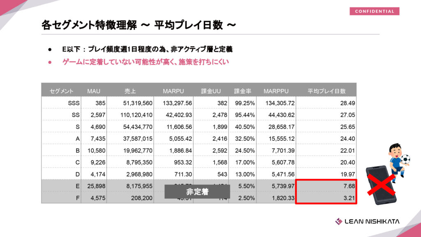Select the 平均プレイ日数 column header
This screenshot has height=237, width=421.
coord(326,91)
